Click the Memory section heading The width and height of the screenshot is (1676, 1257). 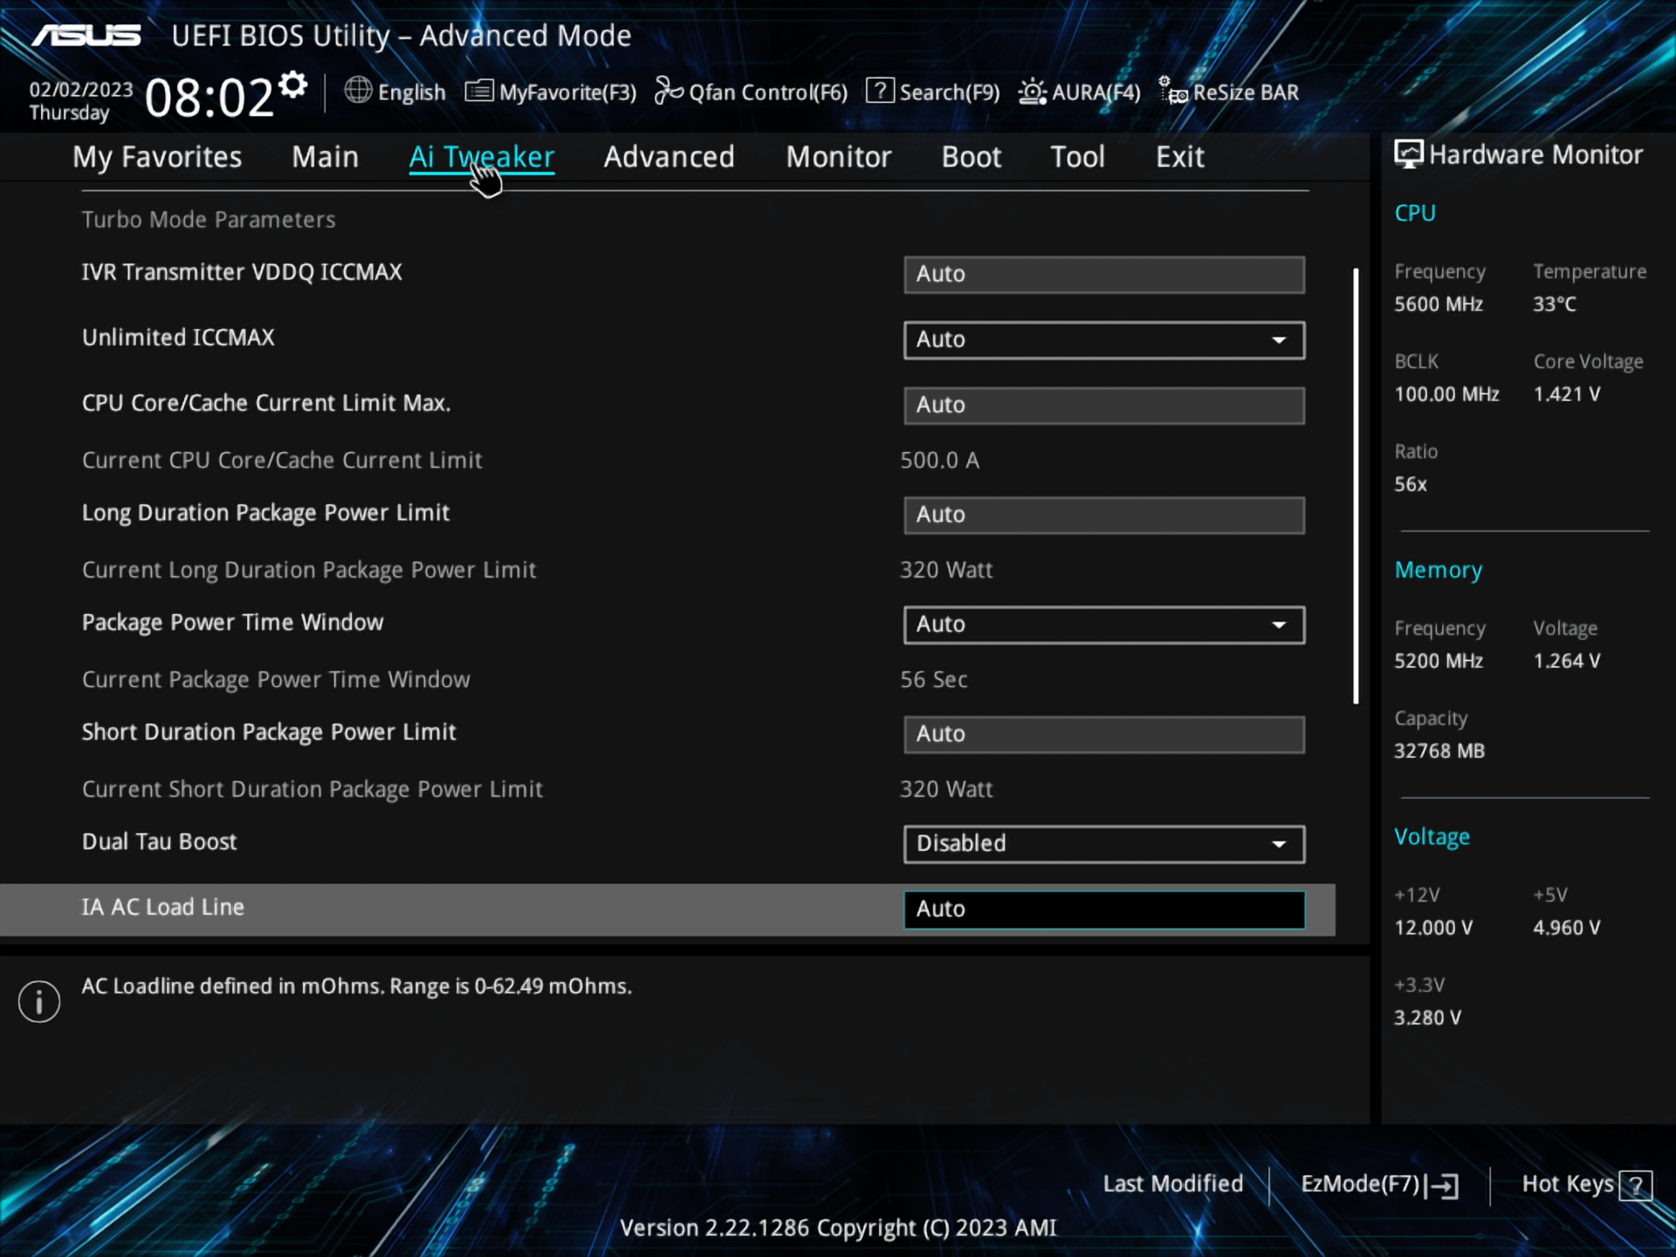point(1439,570)
